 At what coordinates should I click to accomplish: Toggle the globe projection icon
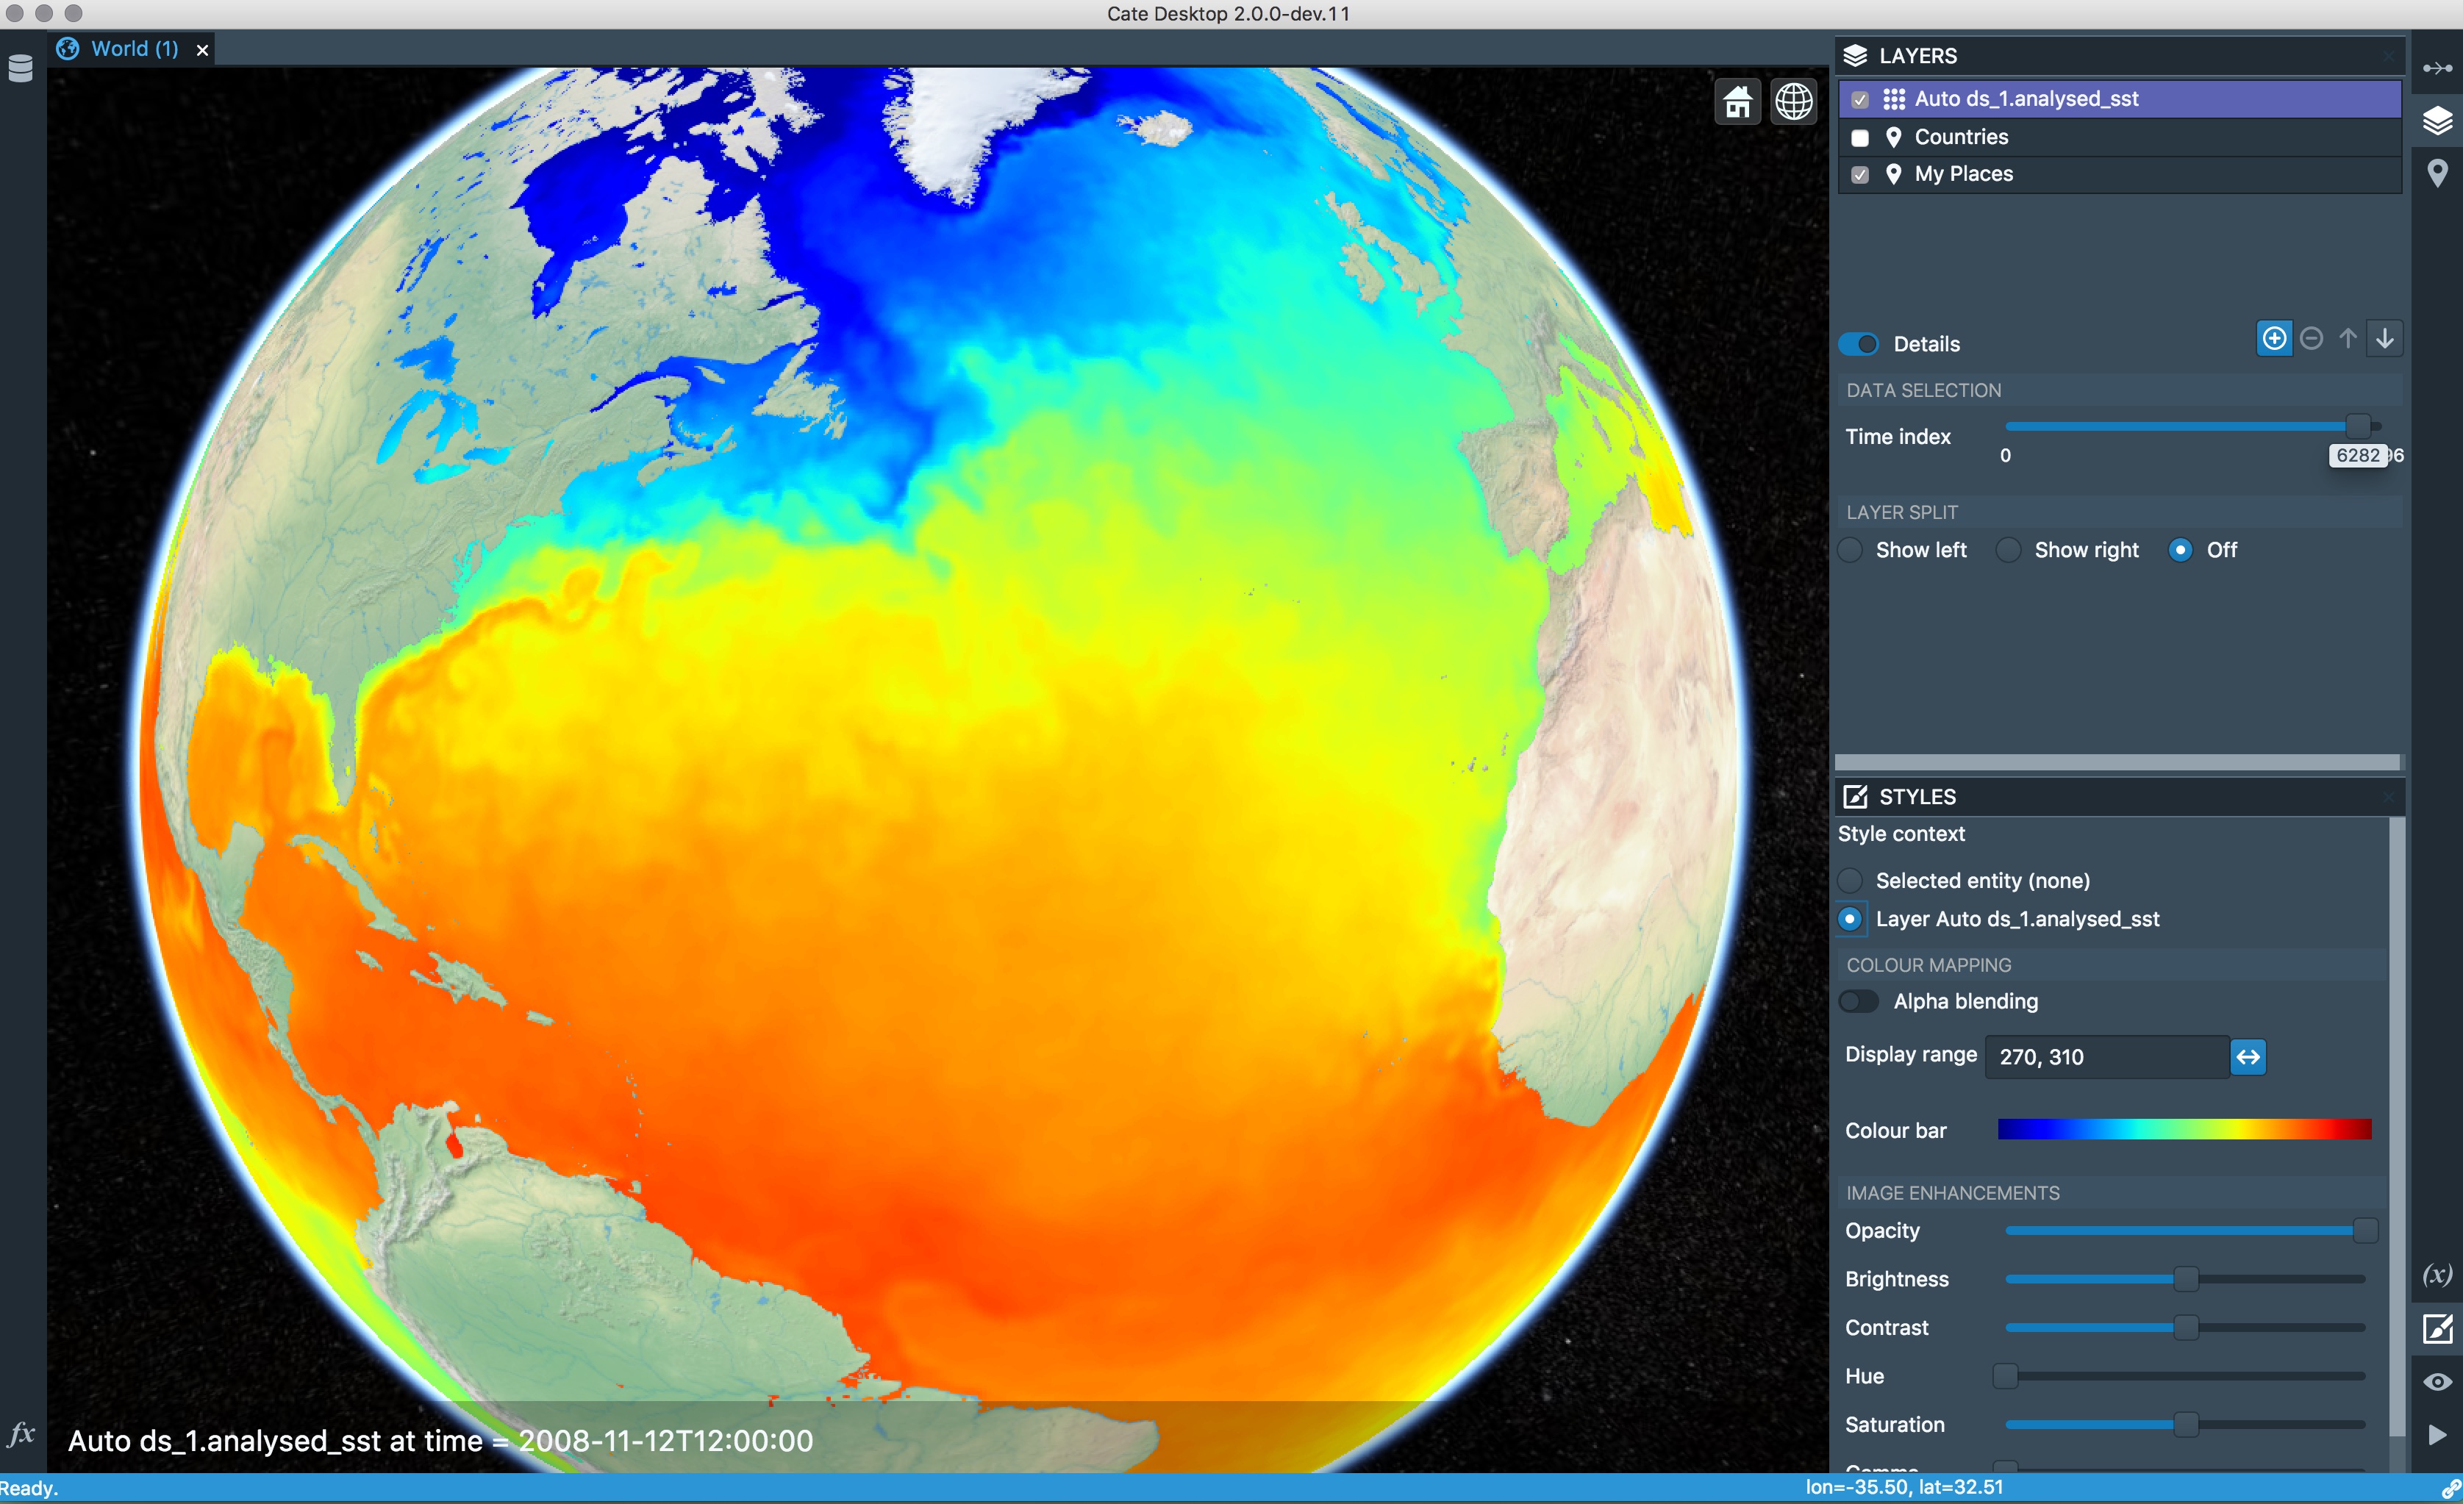click(x=1794, y=102)
